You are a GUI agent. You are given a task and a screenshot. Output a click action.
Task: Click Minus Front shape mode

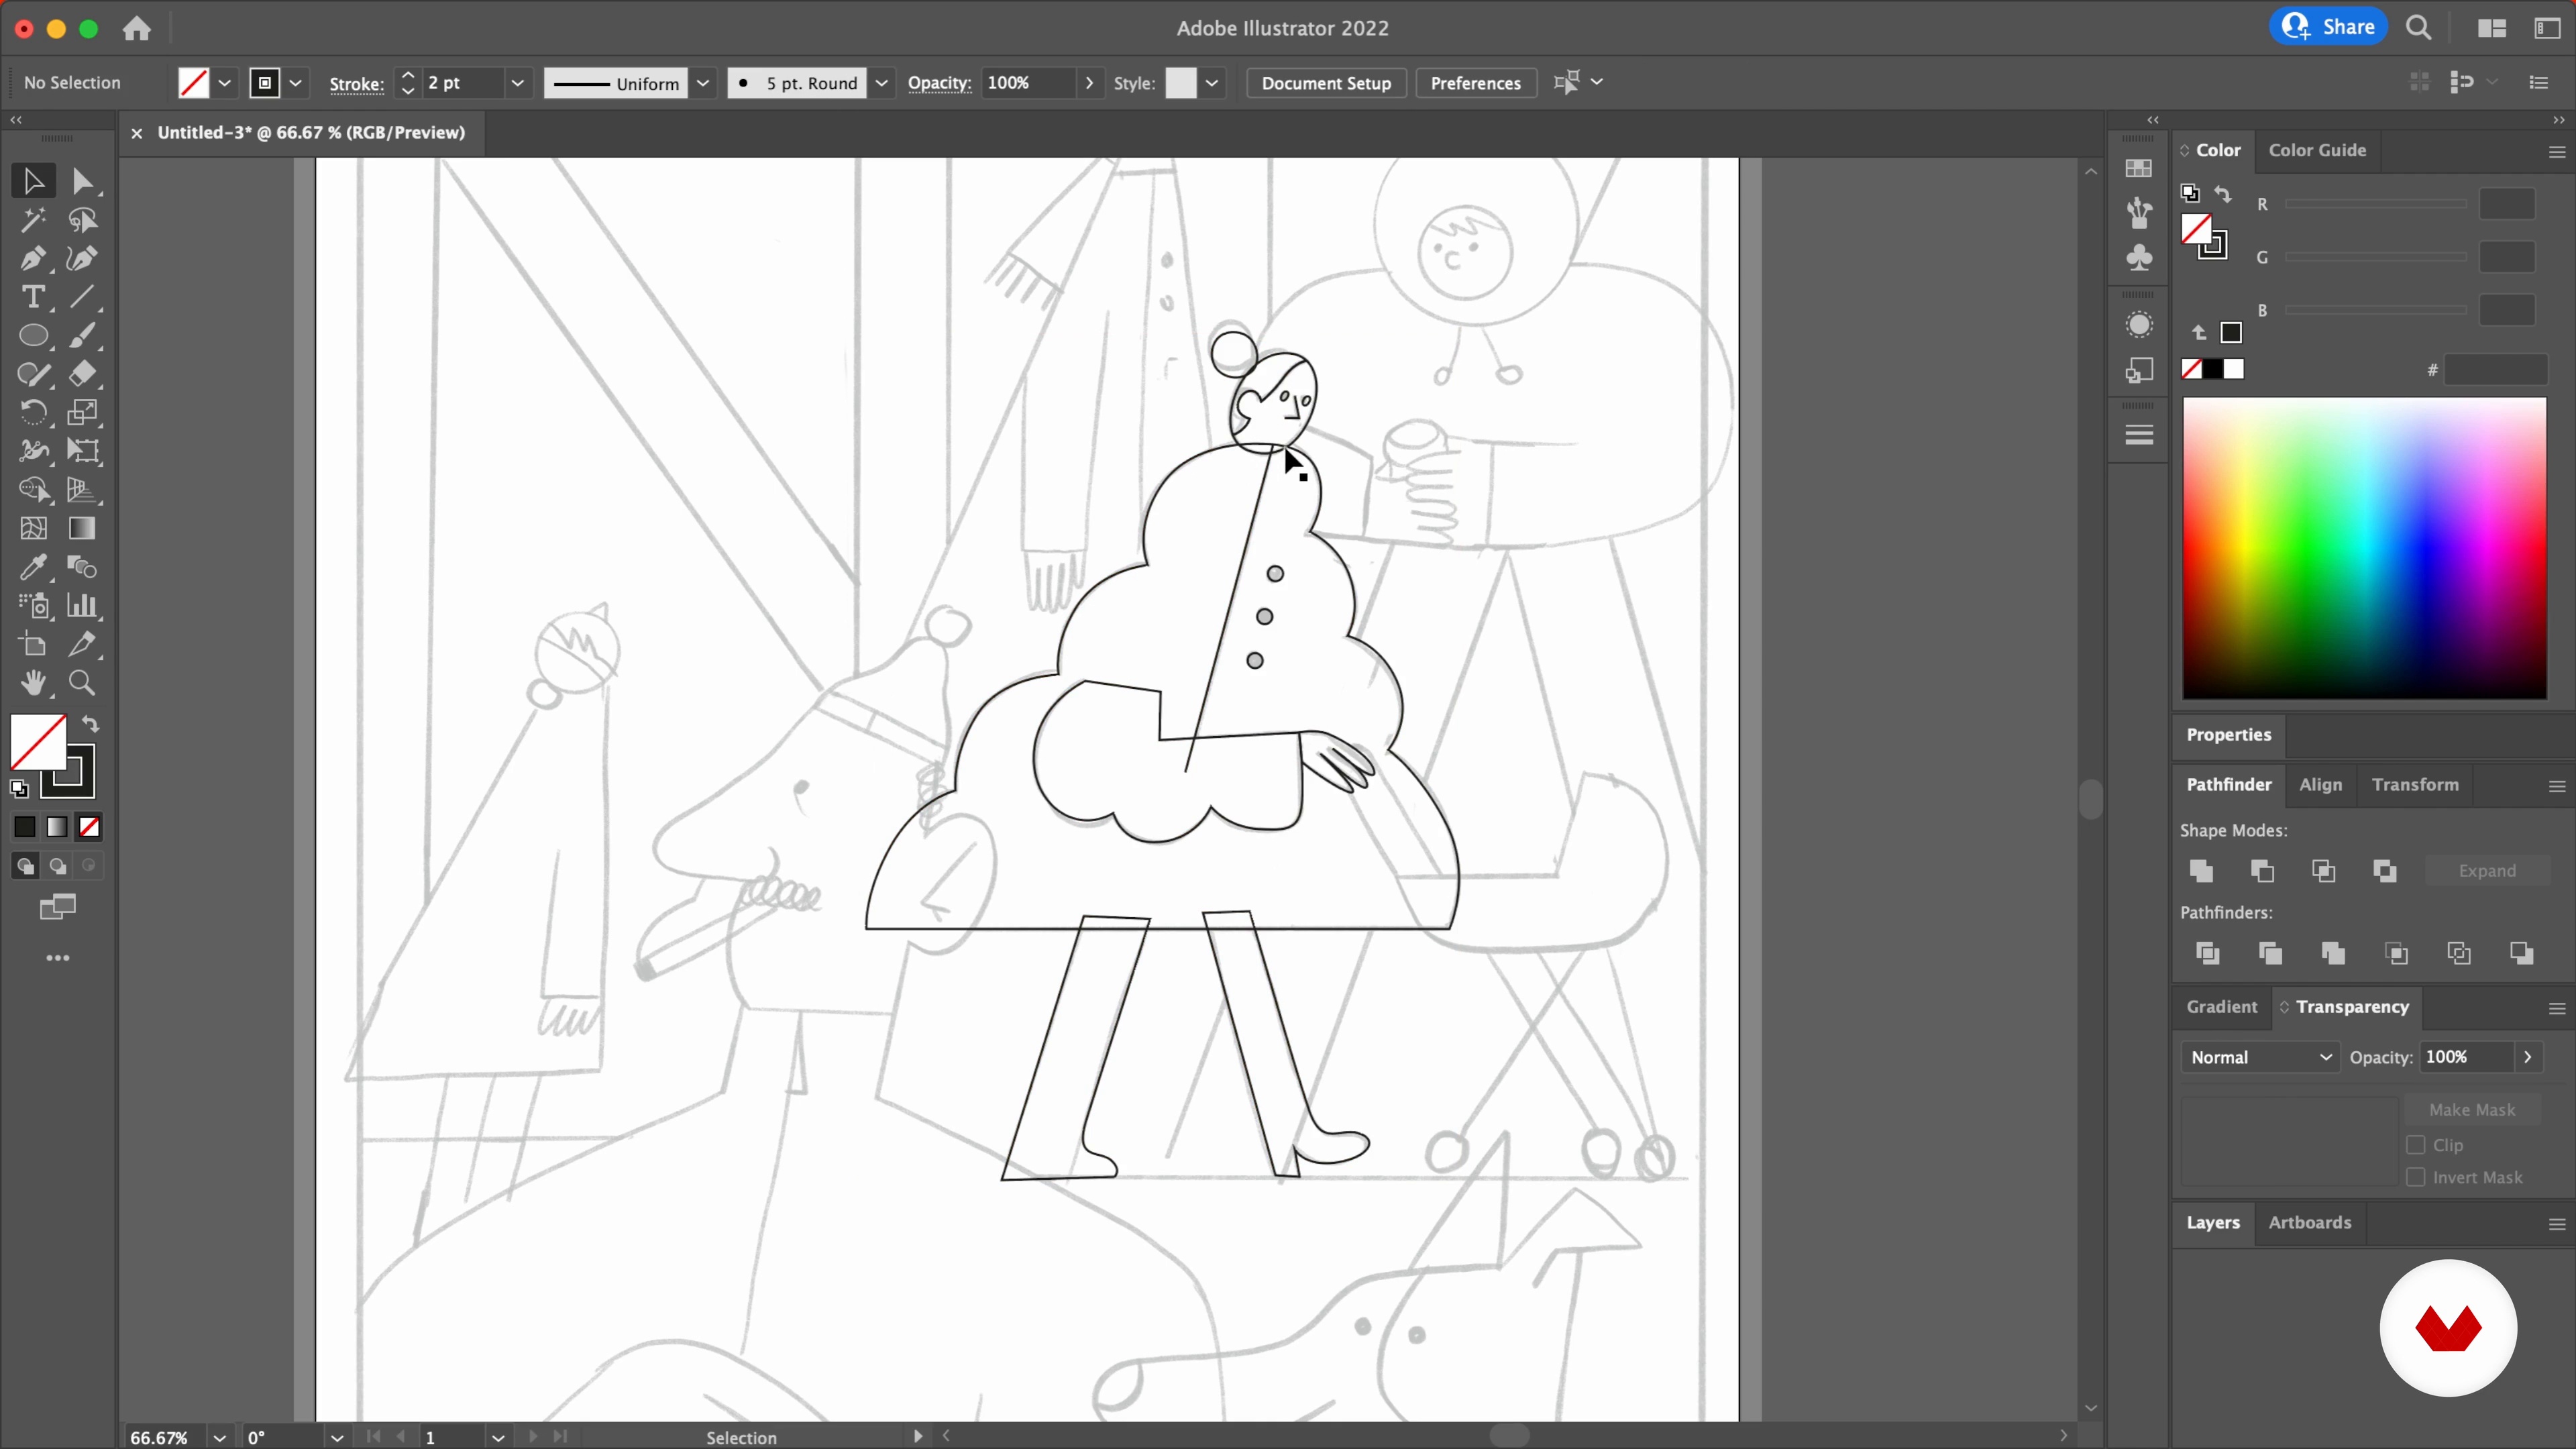2262,871
